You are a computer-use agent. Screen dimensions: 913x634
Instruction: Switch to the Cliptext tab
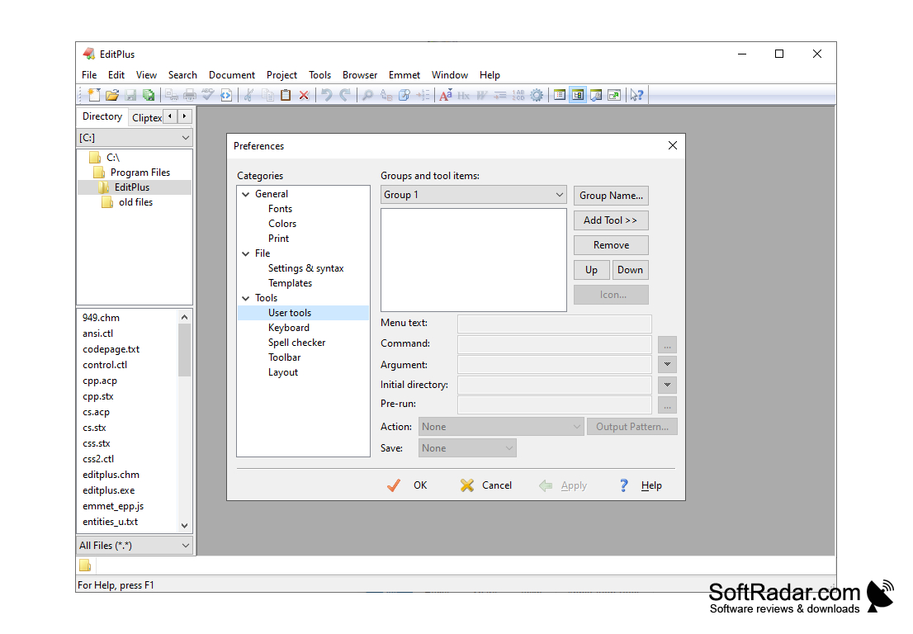click(146, 117)
